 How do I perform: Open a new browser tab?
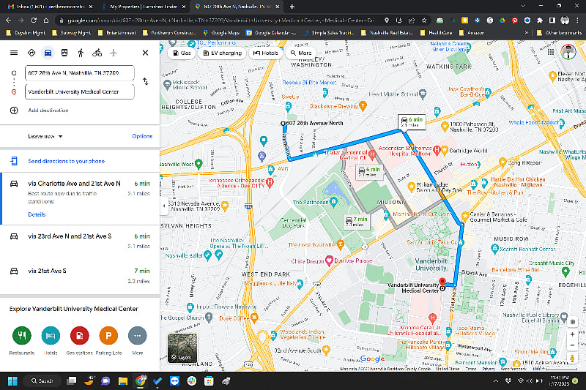(x=292, y=7)
